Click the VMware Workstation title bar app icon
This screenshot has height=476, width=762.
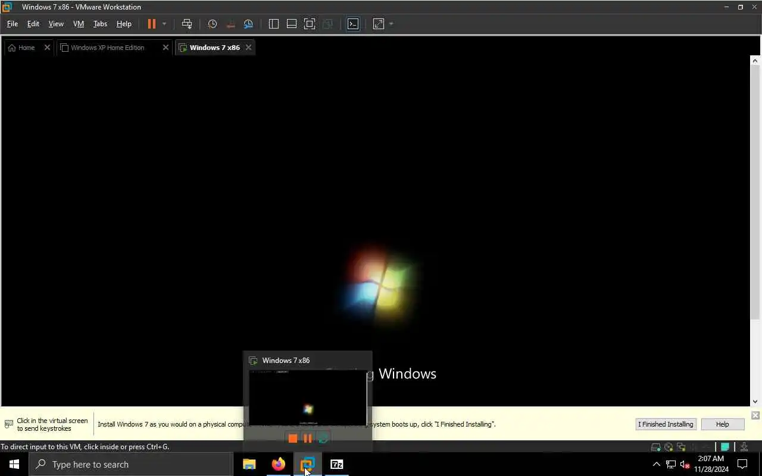coord(7,7)
